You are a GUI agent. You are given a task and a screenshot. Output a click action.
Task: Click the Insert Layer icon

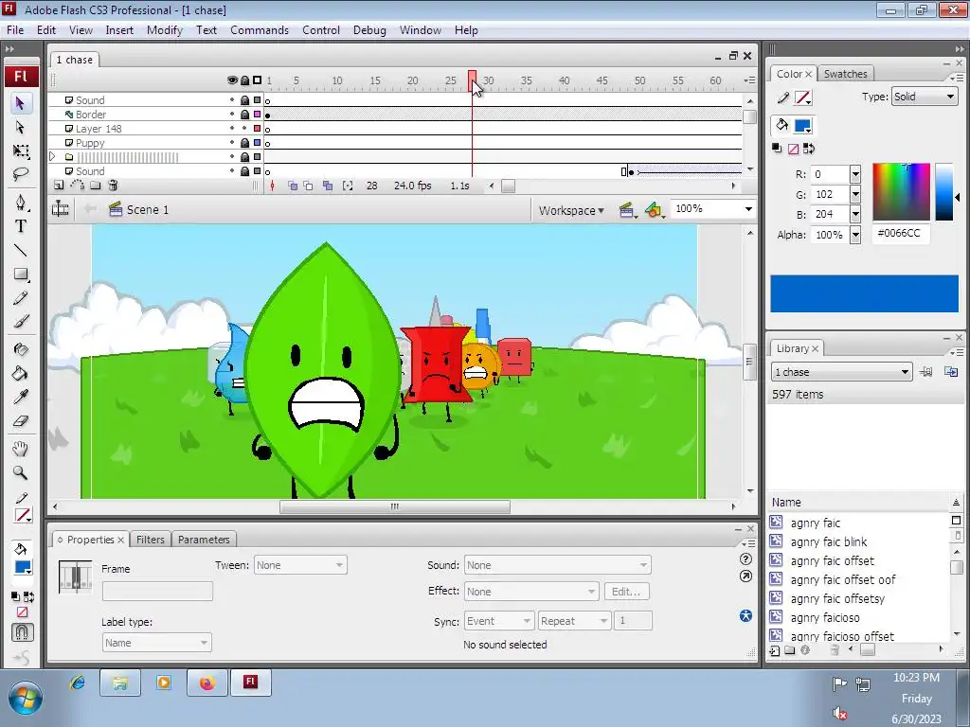(58, 185)
